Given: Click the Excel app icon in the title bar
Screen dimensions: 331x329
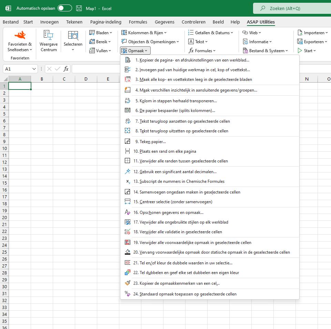Looking at the screenshot, I should pyautogui.click(x=8, y=8).
